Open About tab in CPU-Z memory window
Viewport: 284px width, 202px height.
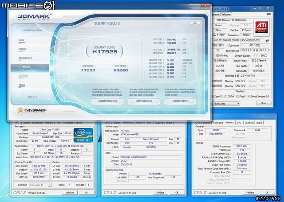click(x=259, y=123)
